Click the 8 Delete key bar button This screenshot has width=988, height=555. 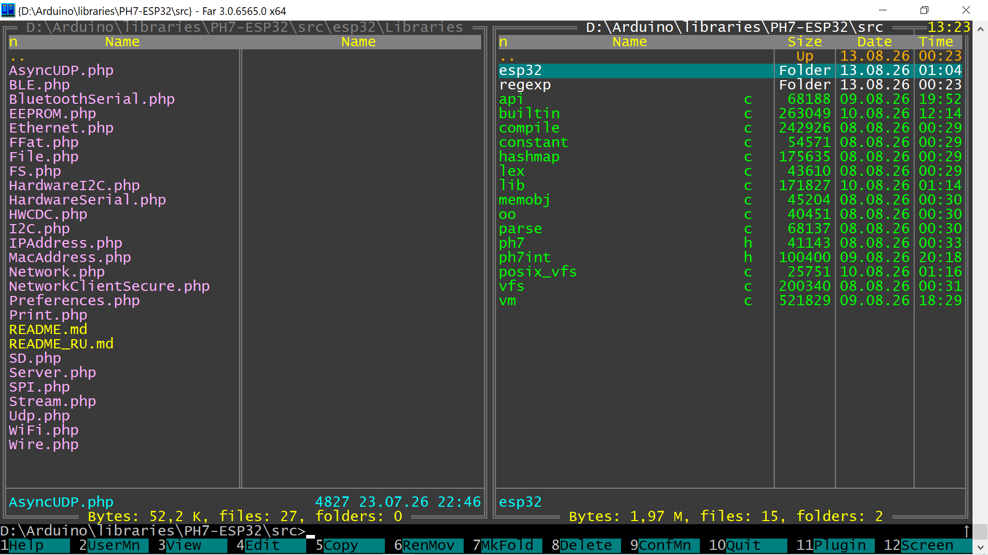pos(586,545)
